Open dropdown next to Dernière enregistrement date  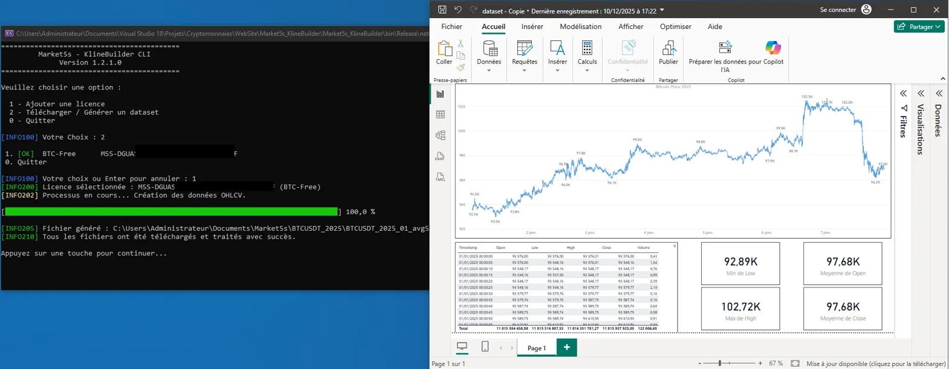coord(662,10)
